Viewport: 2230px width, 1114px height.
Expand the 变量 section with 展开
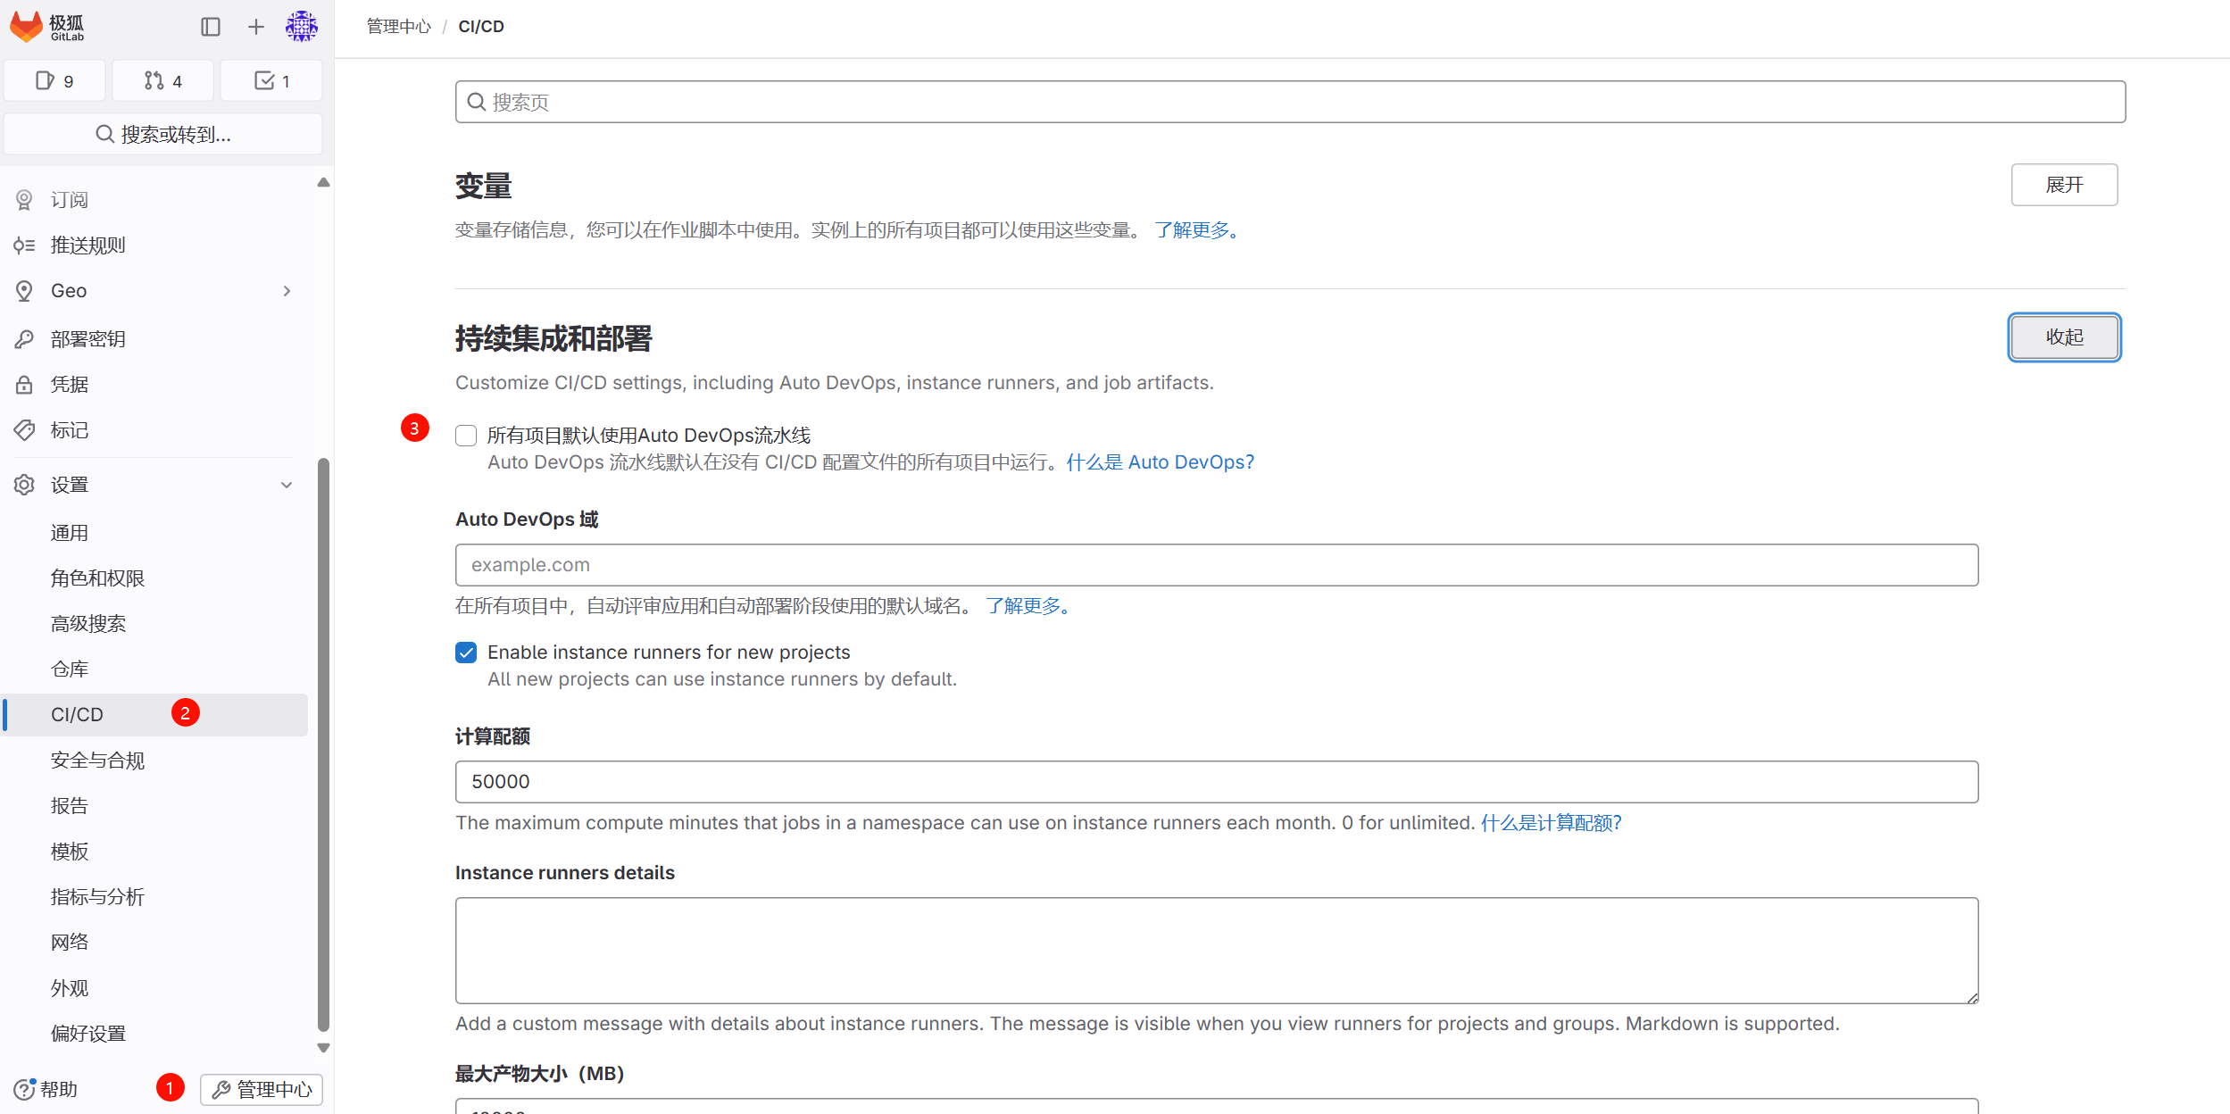[2064, 184]
